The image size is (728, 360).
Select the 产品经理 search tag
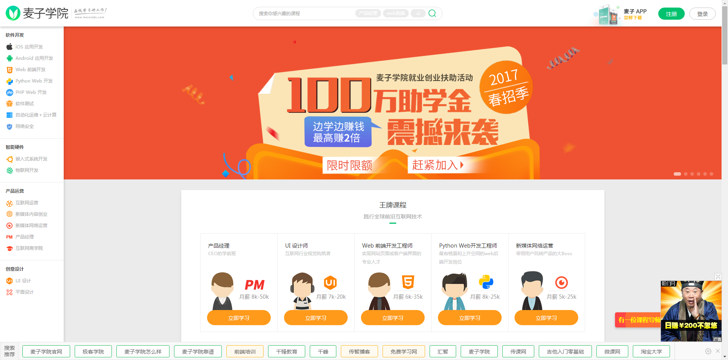tap(368, 13)
